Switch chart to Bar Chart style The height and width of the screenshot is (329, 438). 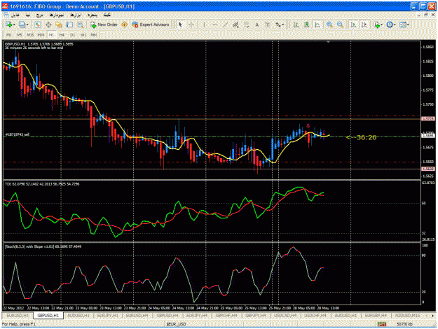pos(296,24)
